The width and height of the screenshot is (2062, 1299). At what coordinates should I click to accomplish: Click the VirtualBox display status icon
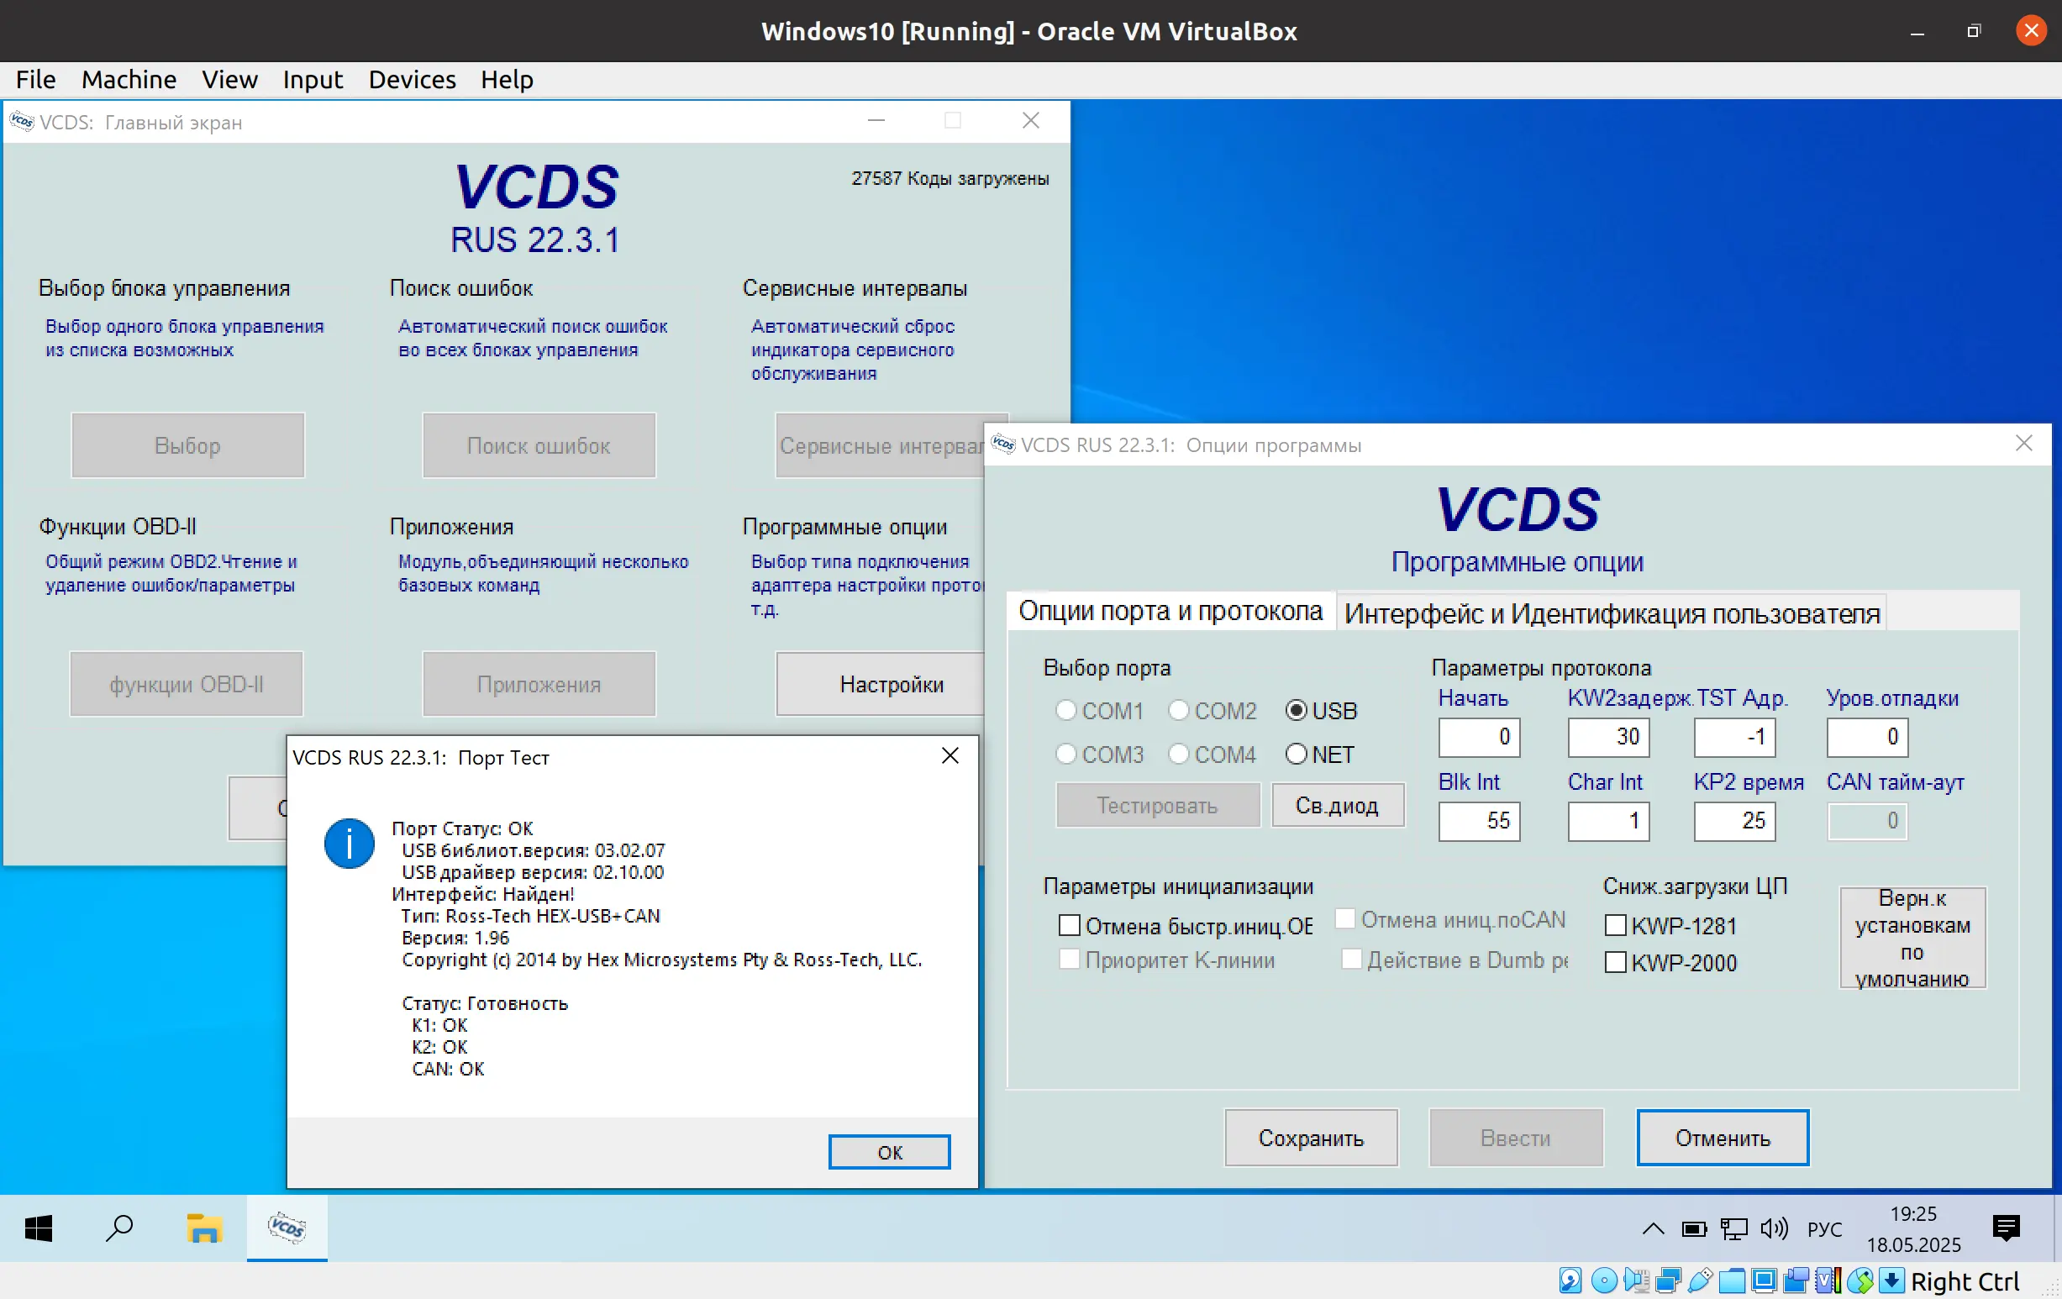(x=1764, y=1281)
